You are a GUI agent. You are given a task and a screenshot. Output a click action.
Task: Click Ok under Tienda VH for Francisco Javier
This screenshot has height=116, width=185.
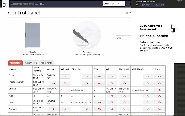(125, 83)
